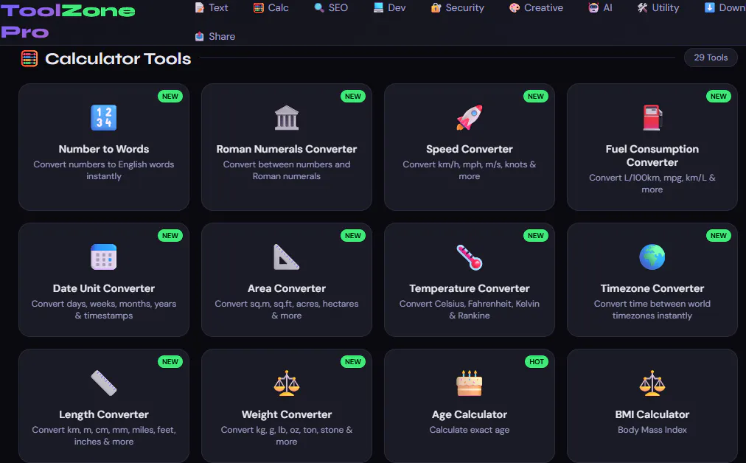746x463 pixels.
Task: Click 'Convert Celsius, Fahrenheit, Kelvin & Rankine' text
Action: (x=469, y=310)
